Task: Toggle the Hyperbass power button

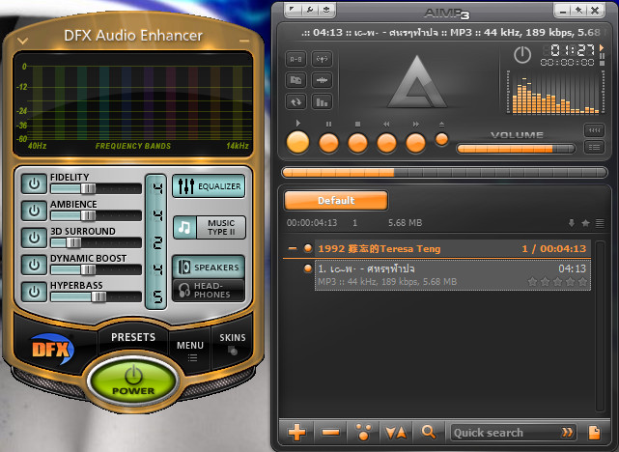Action: tap(34, 292)
